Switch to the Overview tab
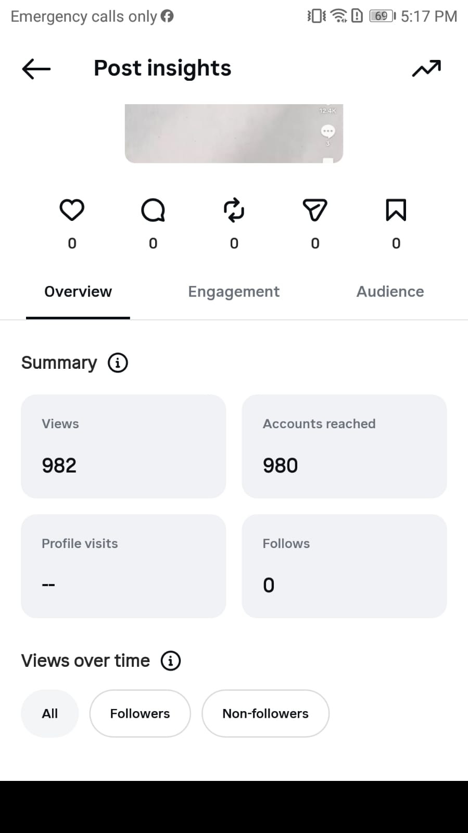 click(78, 292)
